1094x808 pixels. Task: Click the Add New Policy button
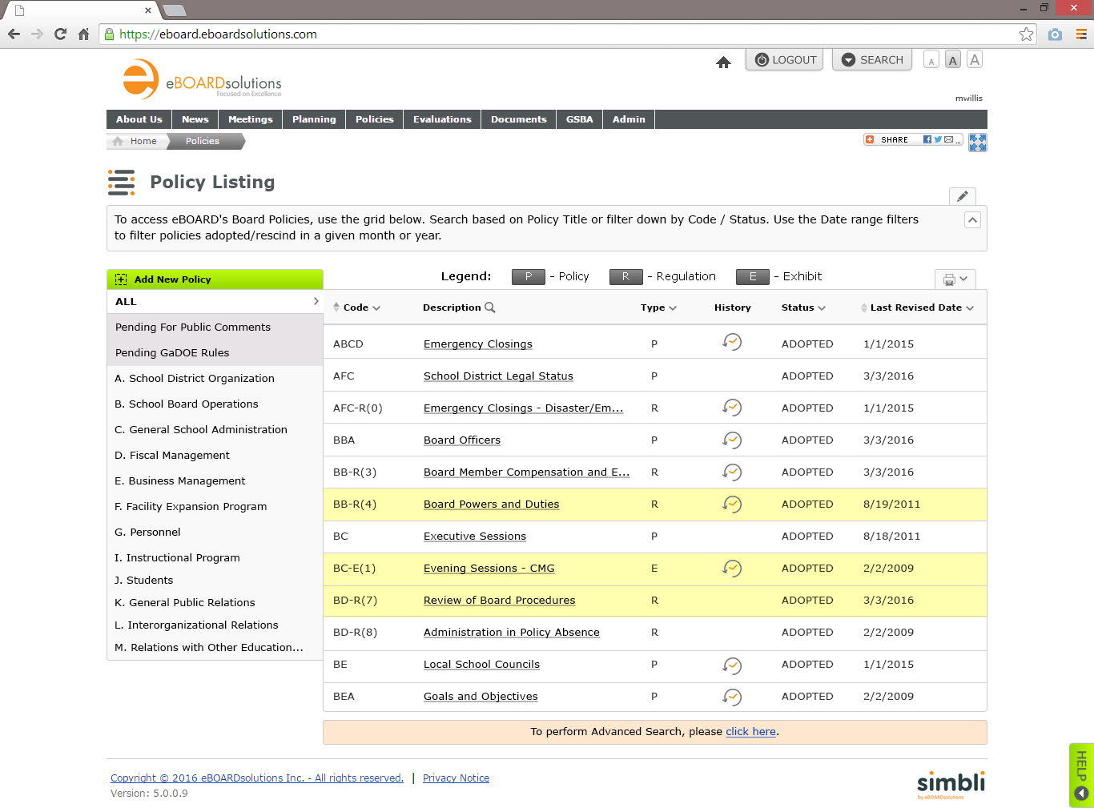[x=215, y=279]
